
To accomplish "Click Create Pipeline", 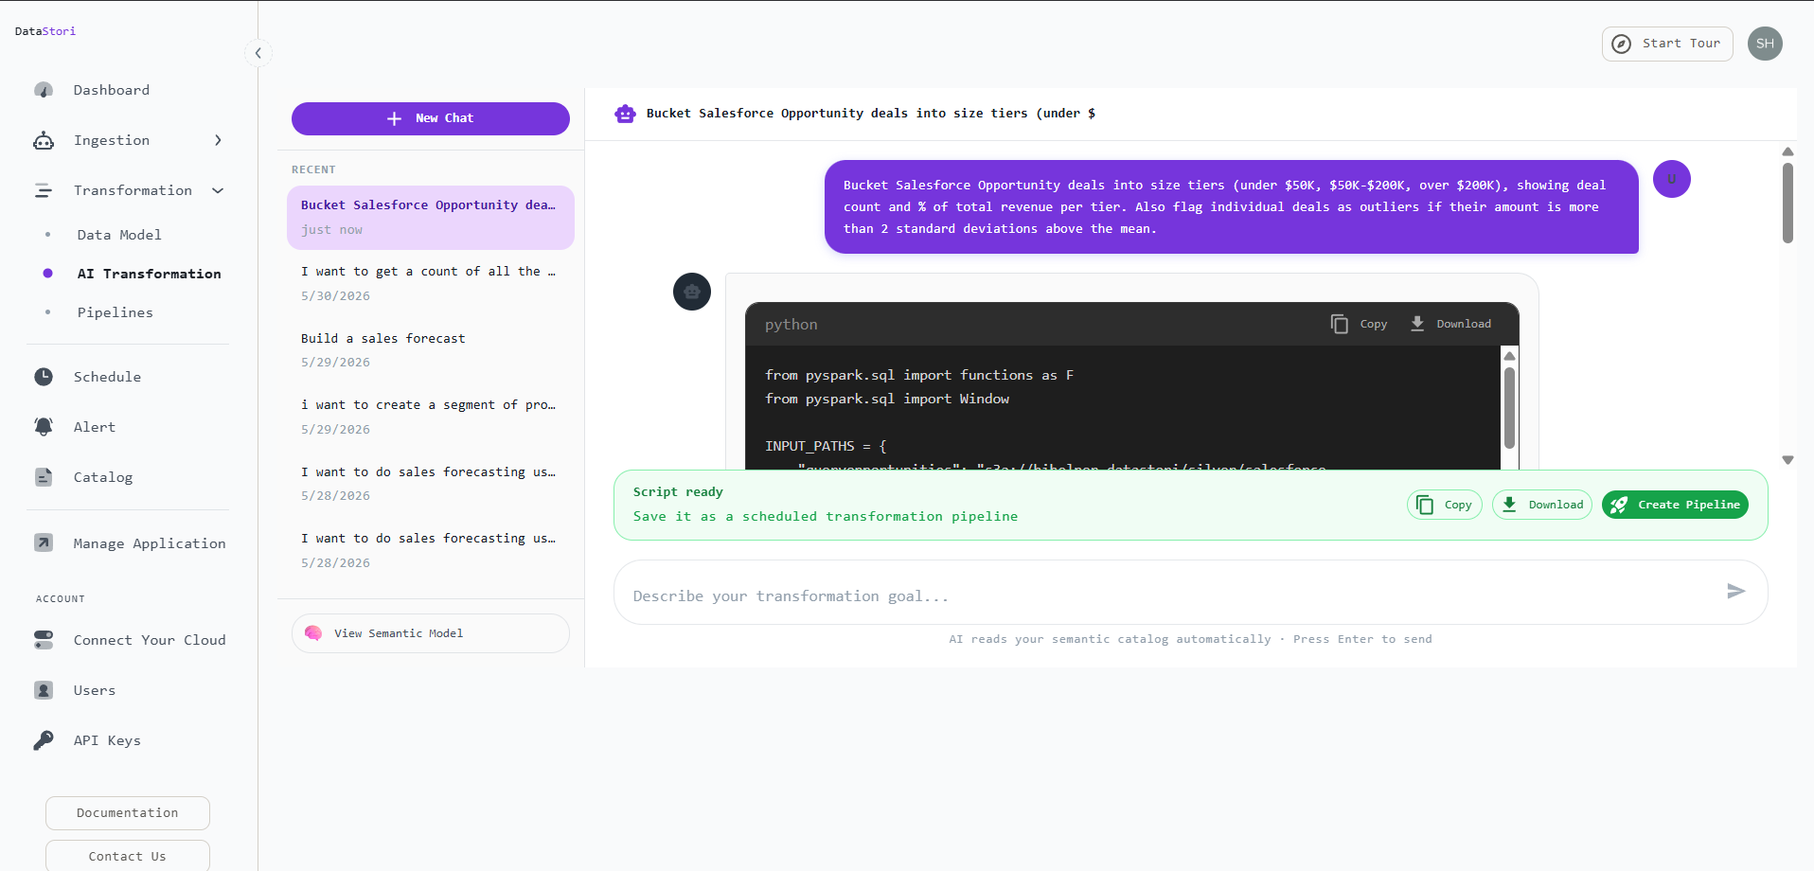I will pos(1675,506).
